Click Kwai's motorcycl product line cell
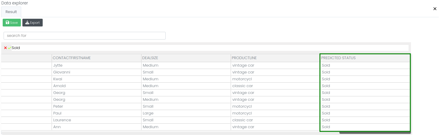Image resolution: width=439 pixels, height=135 pixels. click(x=242, y=79)
